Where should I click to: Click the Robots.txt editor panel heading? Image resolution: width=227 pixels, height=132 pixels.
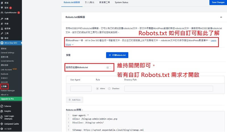(75, 17)
